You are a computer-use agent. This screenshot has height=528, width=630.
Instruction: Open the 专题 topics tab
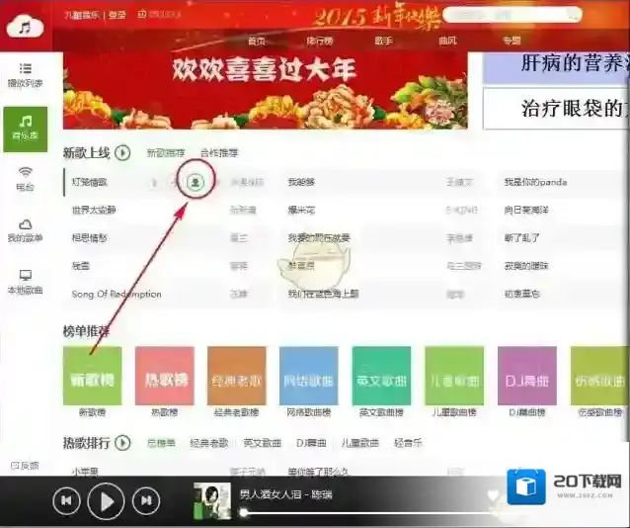tap(512, 41)
